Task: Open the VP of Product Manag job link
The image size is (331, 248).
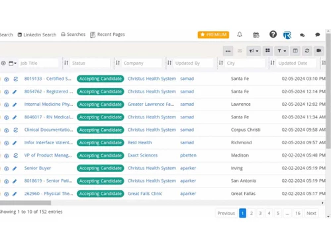Action: pos(48,155)
